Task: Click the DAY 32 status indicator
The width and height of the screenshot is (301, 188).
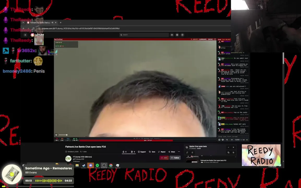Action: (x=75, y=139)
